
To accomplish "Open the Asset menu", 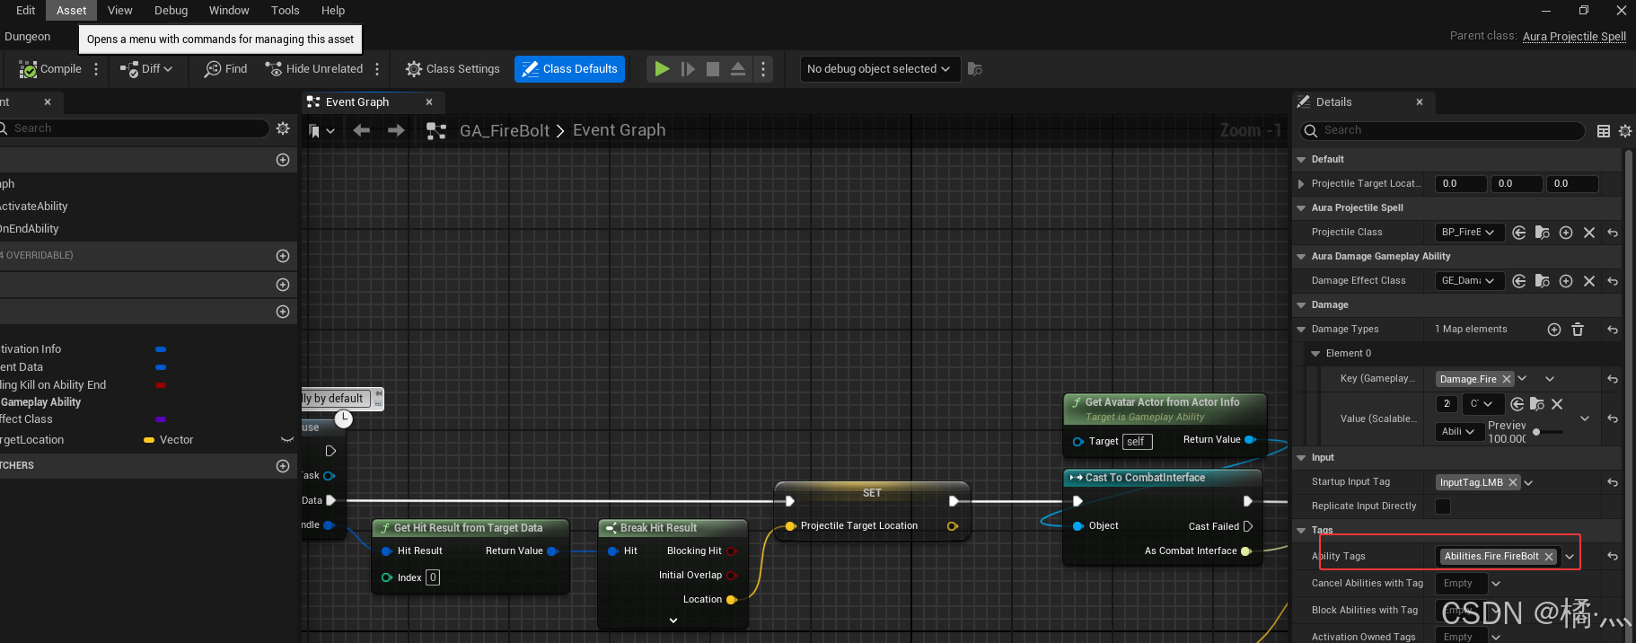I will coord(72,11).
